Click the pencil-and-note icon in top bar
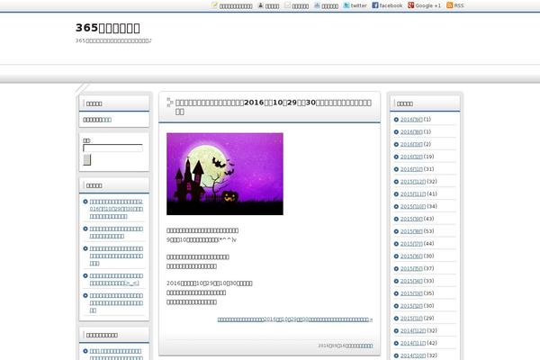This screenshot has width=540, height=360. [x=214, y=5]
